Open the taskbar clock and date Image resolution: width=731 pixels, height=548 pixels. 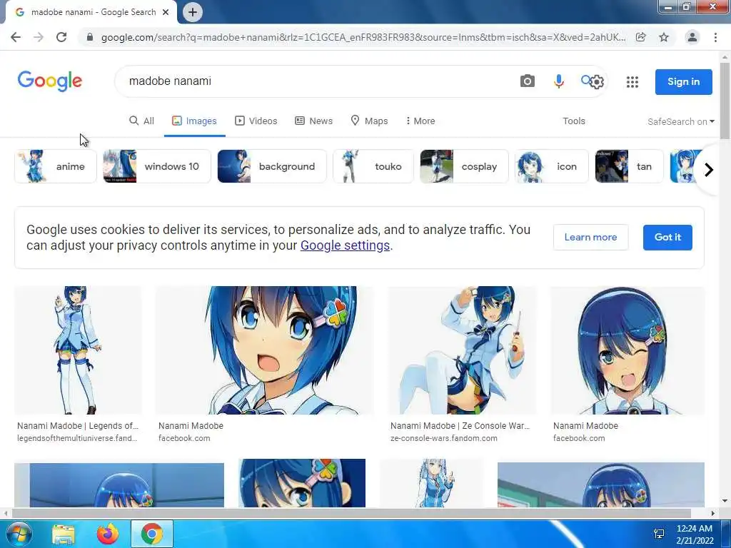click(695, 534)
